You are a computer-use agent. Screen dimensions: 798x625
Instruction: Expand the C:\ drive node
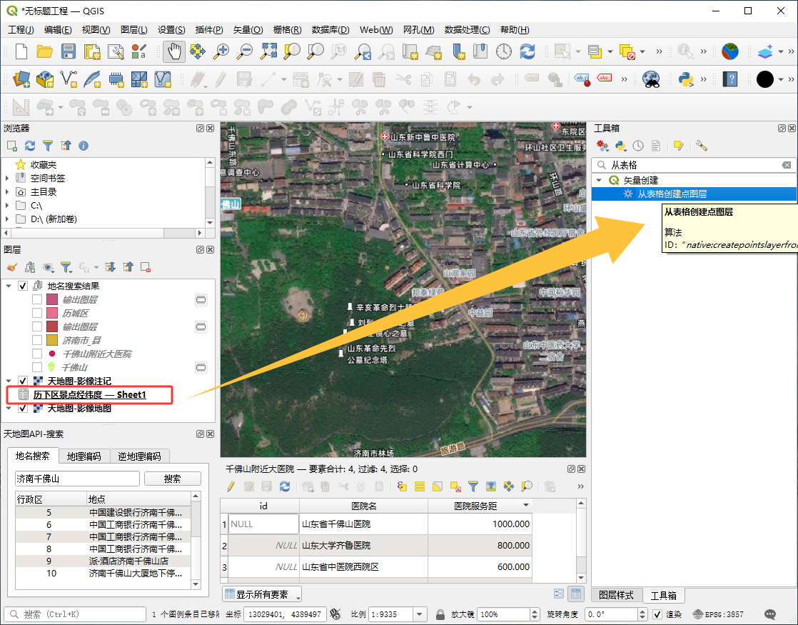[7, 206]
